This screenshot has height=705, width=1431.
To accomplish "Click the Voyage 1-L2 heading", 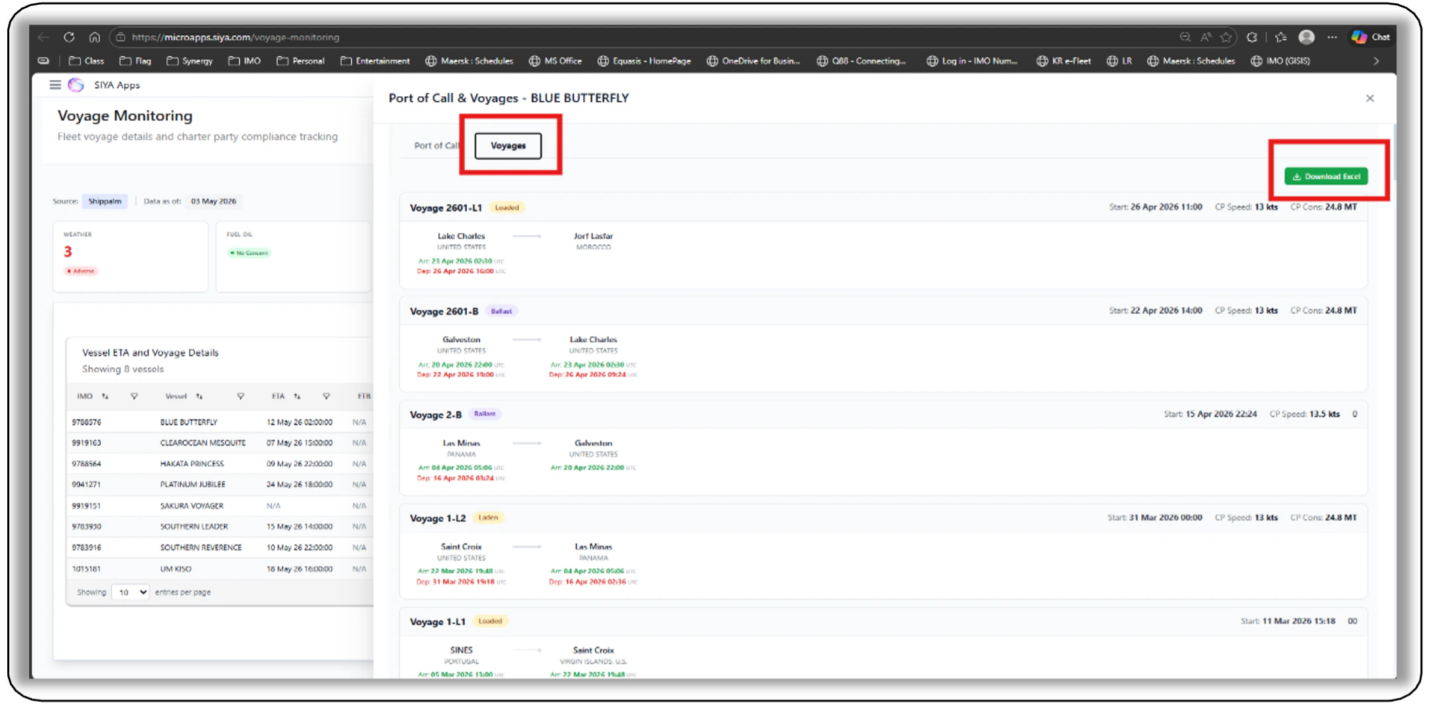I will coord(437,519).
